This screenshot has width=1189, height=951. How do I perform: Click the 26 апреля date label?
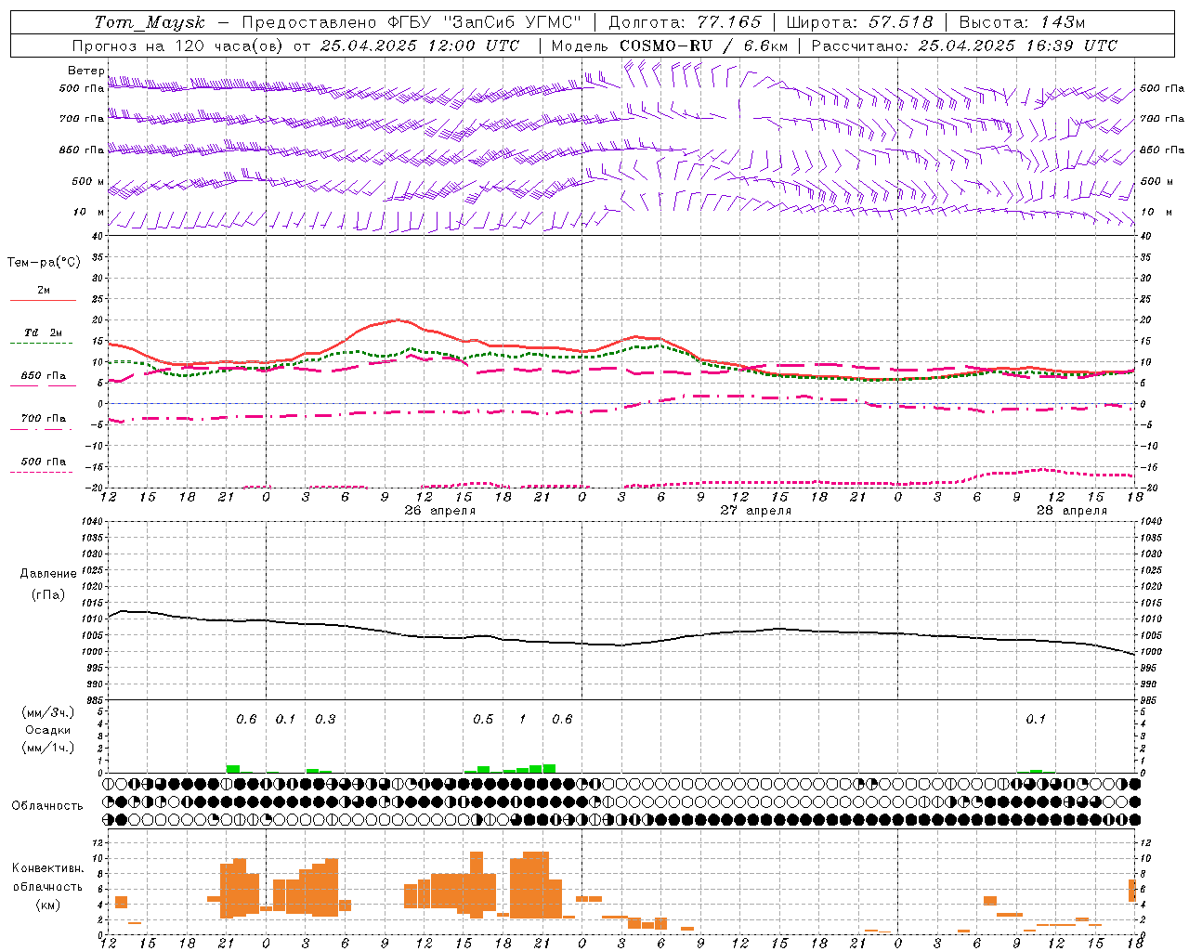[x=439, y=511]
